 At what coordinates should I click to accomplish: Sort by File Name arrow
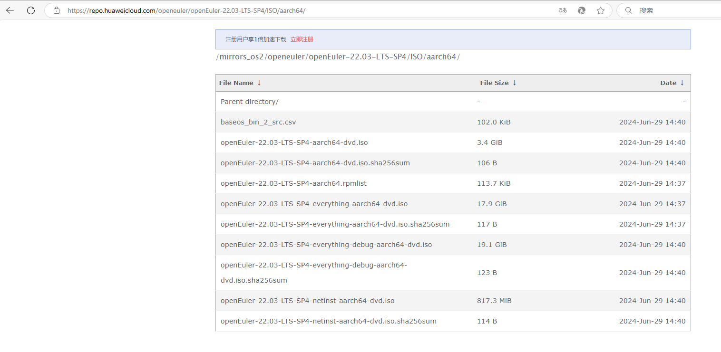(259, 83)
